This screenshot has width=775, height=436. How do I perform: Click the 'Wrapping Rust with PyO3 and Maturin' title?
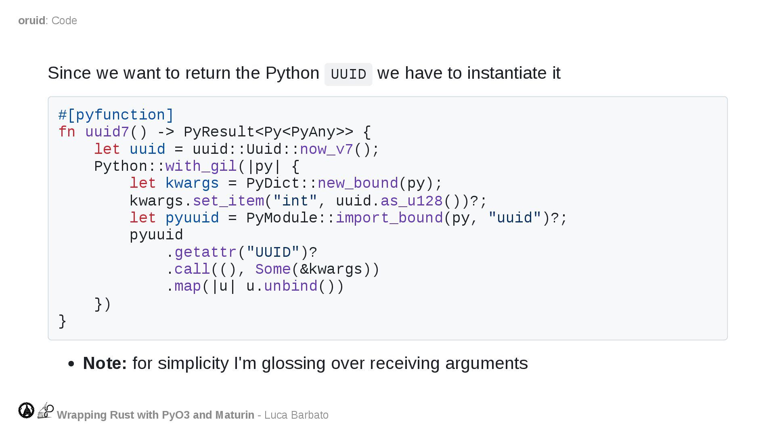(155, 415)
